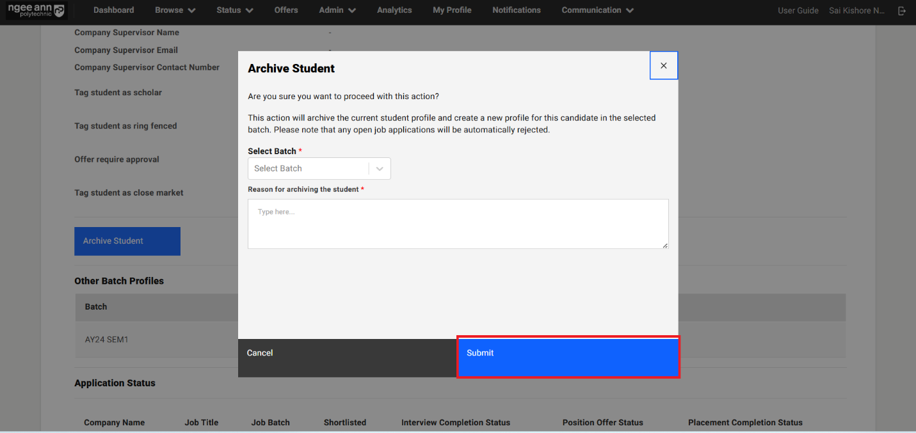Go to the Dashboard page
916x433 pixels.
point(113,10)
